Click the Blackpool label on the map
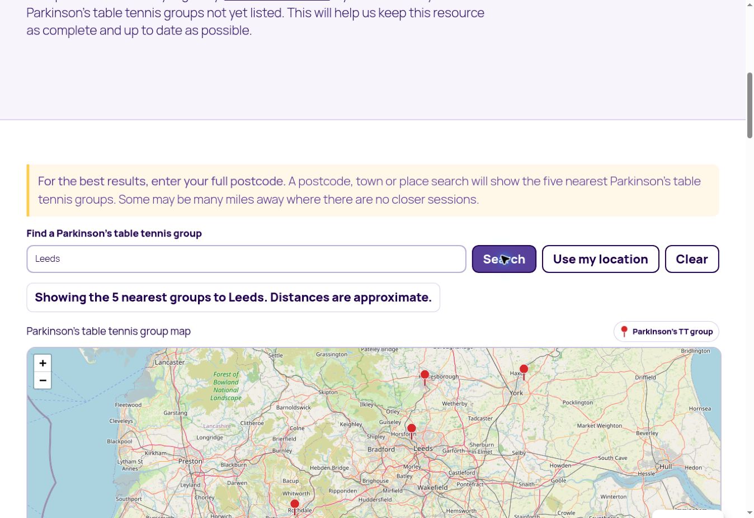 click(x=120, y=441)
